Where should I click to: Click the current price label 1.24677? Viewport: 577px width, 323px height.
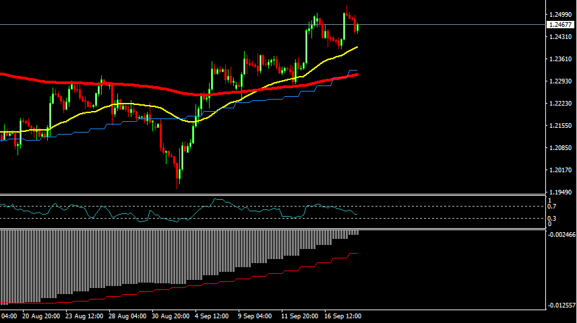[560, 25]
